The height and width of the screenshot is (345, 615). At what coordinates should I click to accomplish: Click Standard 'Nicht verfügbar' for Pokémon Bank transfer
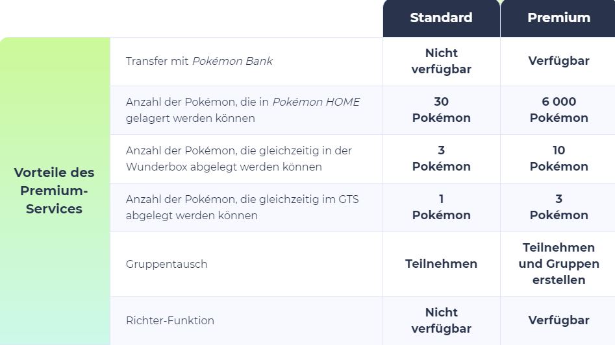click(441, 61)
